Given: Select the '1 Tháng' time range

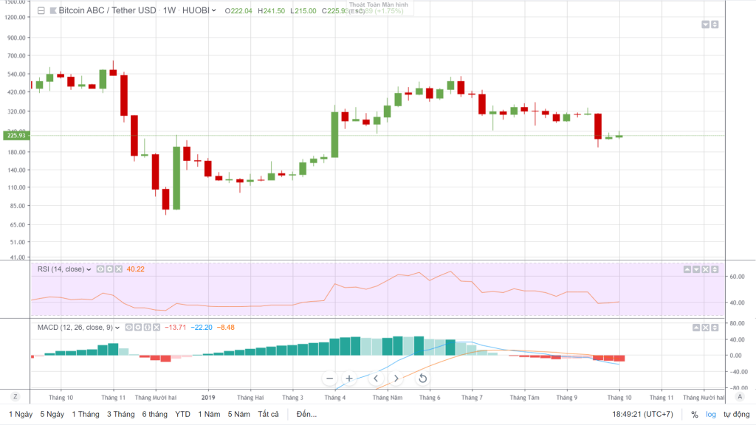Looking at the screenshot, I should [x=85, y=415].
